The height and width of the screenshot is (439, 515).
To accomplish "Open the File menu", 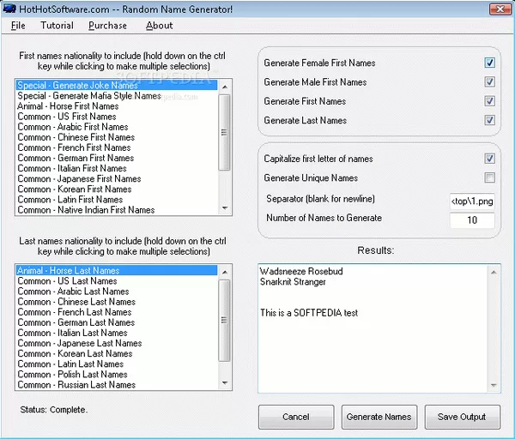I will [x=18, y=26].
